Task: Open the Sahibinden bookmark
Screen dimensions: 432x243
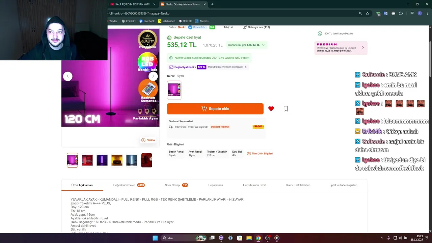Action: pos(166,21)
